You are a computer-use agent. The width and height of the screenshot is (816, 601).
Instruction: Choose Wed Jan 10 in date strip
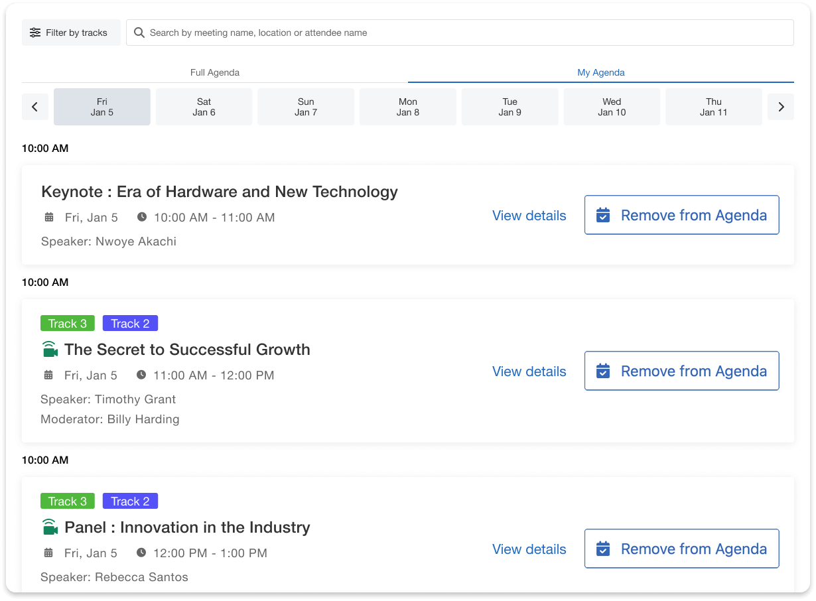(612, 107)
